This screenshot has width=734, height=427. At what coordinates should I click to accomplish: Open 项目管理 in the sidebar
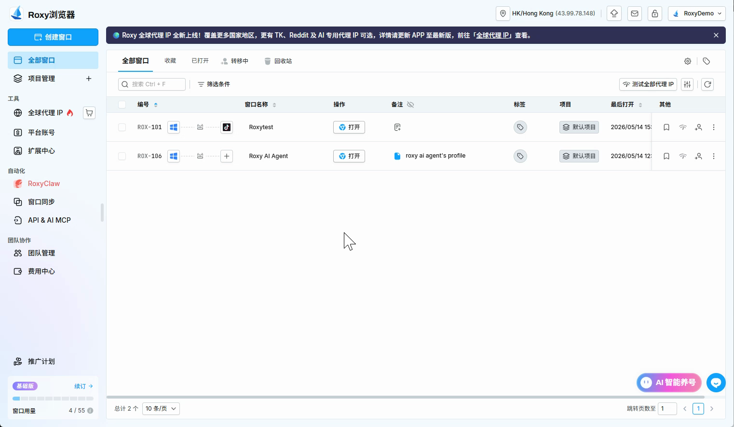[41, 79]
